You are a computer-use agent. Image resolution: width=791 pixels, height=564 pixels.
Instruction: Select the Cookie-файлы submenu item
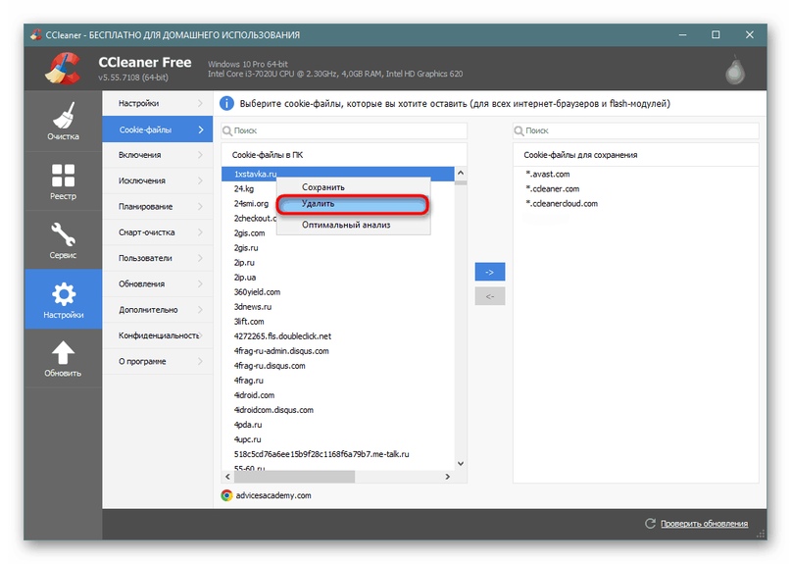[x=158, y=129]
